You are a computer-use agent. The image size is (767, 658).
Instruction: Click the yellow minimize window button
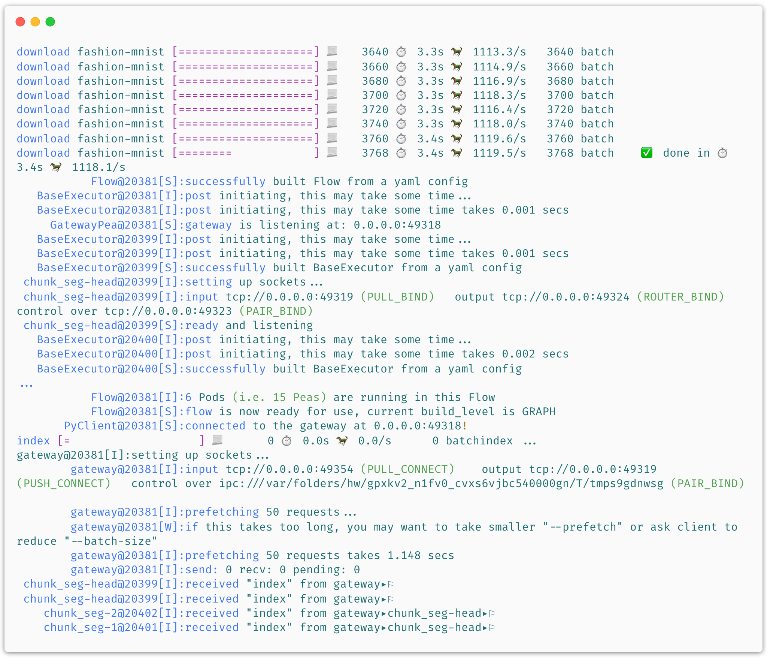coord(35,22)
